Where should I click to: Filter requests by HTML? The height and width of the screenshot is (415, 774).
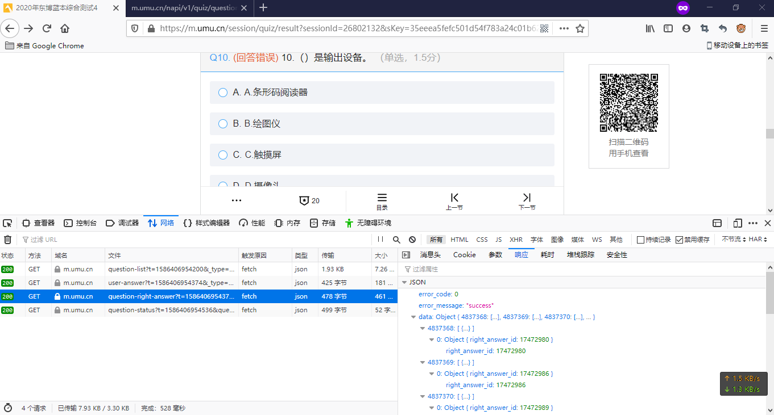[x=460, y=240]
